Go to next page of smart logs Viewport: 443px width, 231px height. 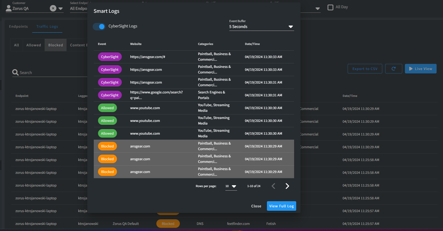click(x=287, y=186)
